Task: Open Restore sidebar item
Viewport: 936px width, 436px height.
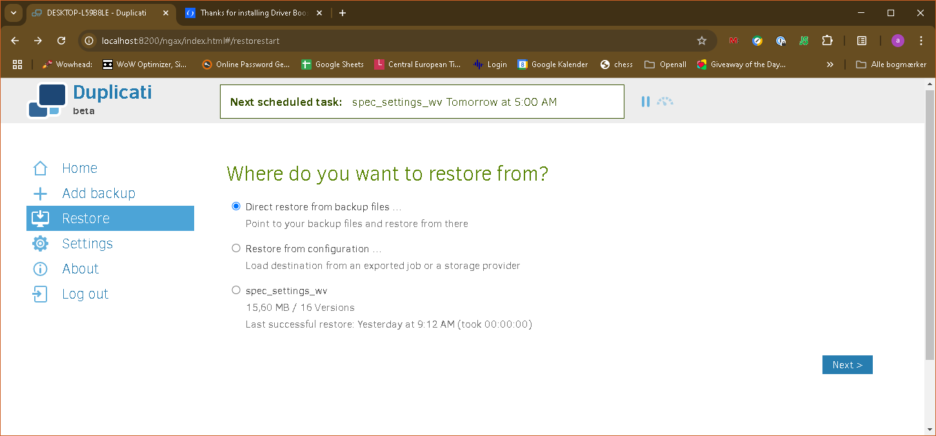Action: 110,219
